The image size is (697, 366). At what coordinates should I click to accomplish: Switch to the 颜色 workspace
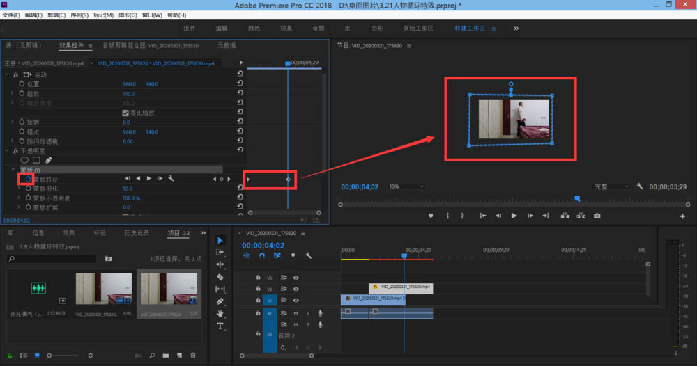click(x=254, y=29)
